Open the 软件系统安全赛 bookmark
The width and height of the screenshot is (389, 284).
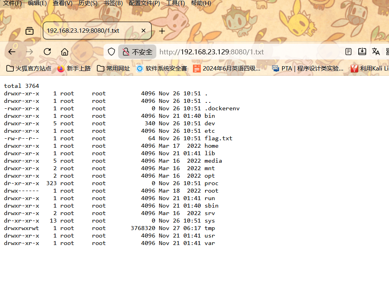point(161,69)
